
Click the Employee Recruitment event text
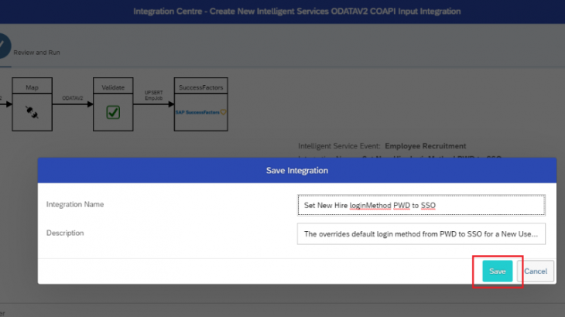point(425,146)
